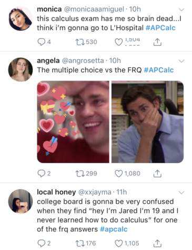Screen dimensions: 192x250
Task: Share monica's tweet via share icon
Action: pos(157,42)
